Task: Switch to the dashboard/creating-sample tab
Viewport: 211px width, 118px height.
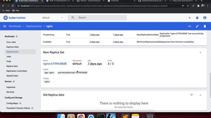Action: pyautogui.click(x=152, y=1)
